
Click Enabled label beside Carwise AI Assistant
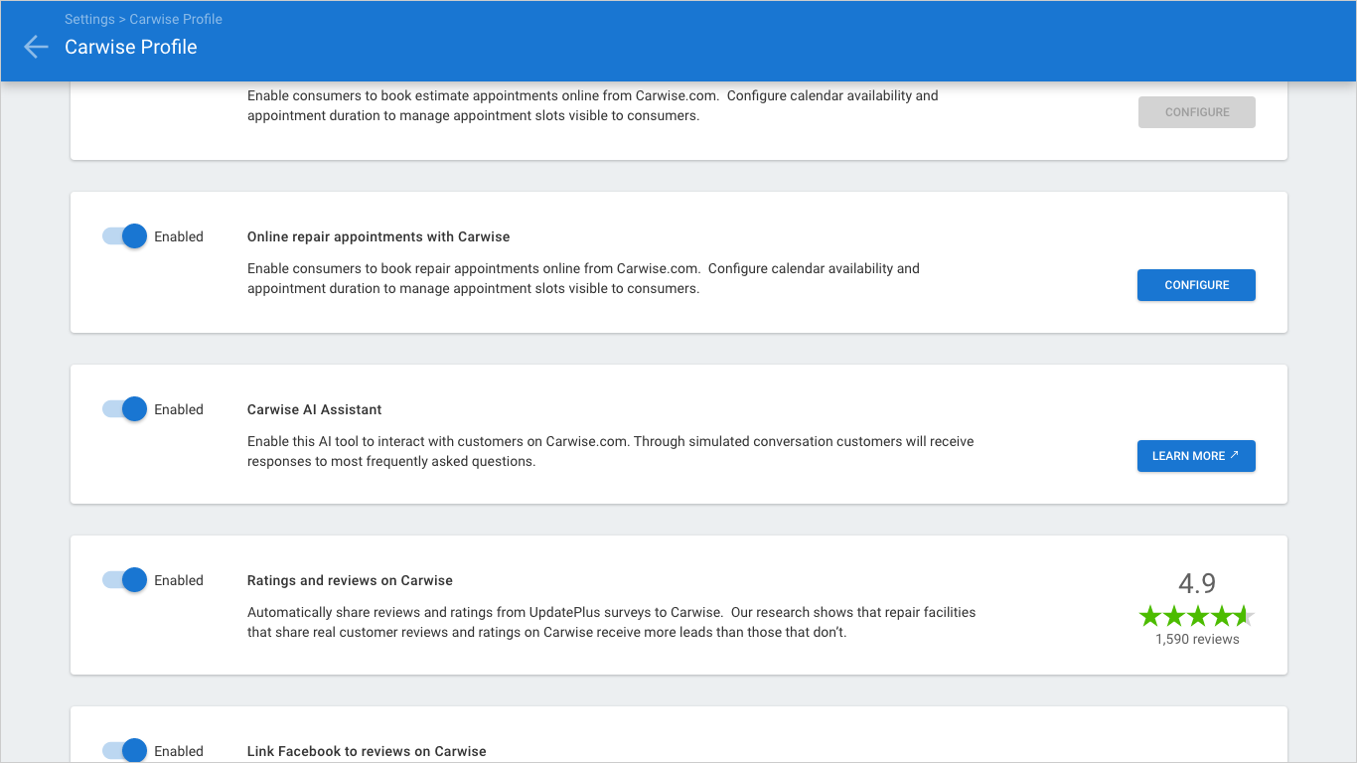(179, 409)
